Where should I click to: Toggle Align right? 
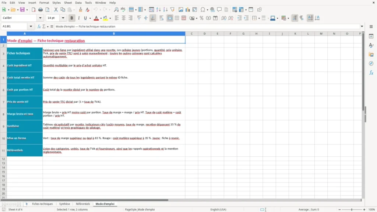coord(131,18)
